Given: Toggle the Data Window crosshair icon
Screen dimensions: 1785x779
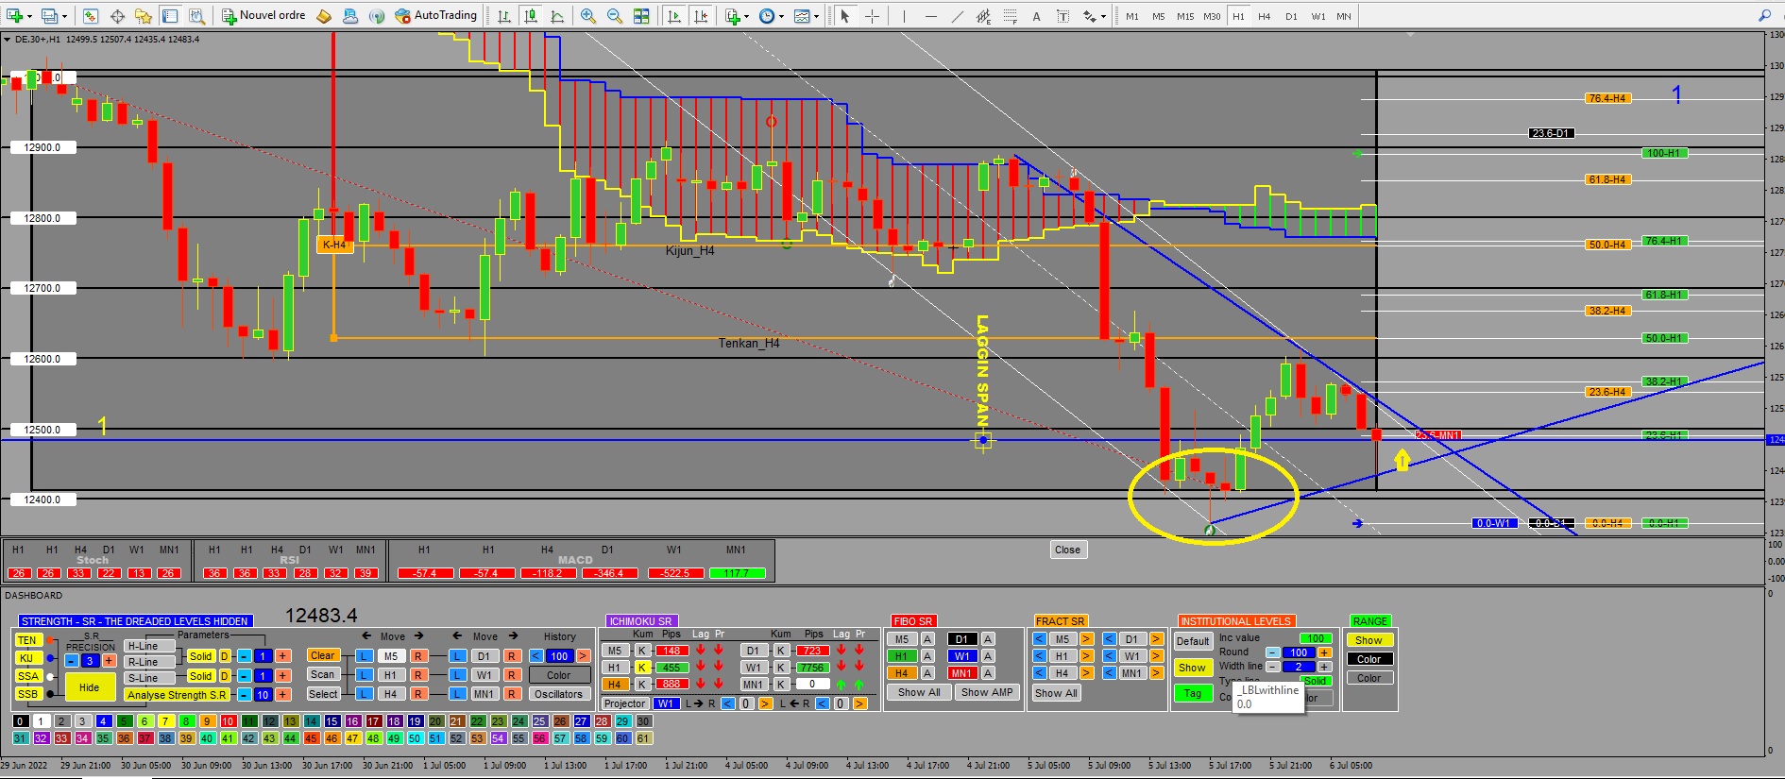Looking at the screenshot, I should coord(117,16).
